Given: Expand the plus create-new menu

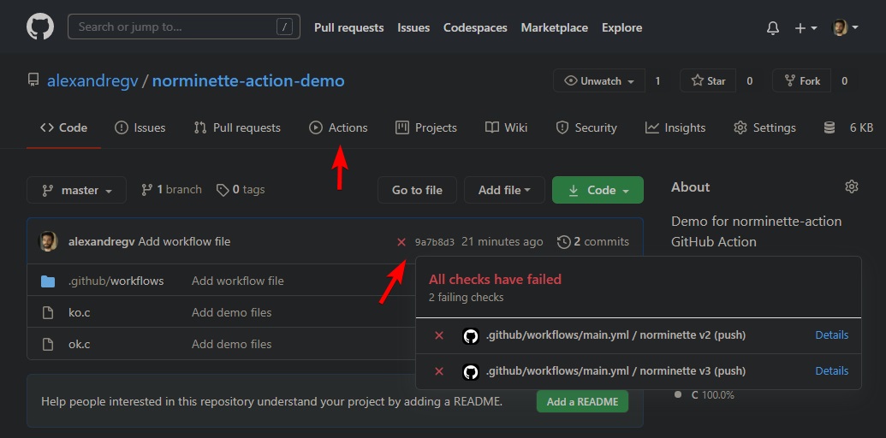Looking at the screenshot, I should [806, 27].
